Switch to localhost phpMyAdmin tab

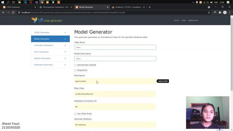(x=128, y=7)
